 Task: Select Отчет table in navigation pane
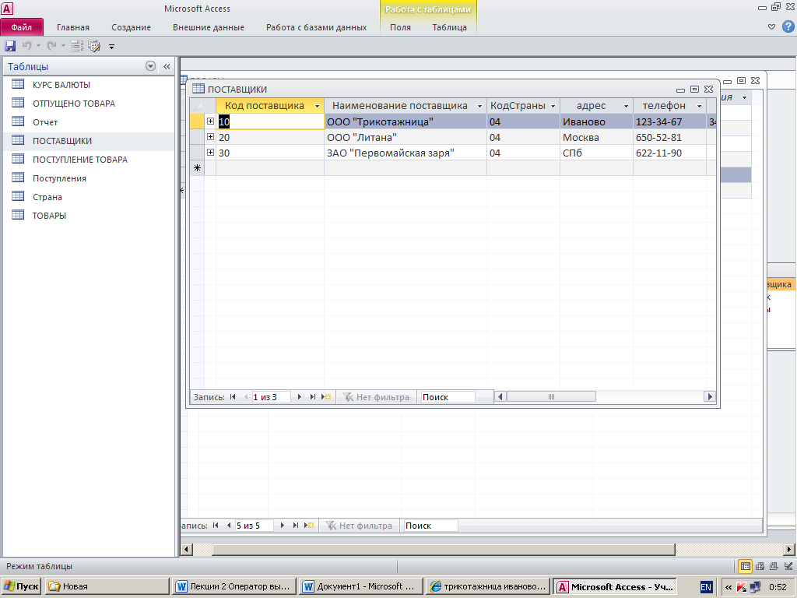89,122
